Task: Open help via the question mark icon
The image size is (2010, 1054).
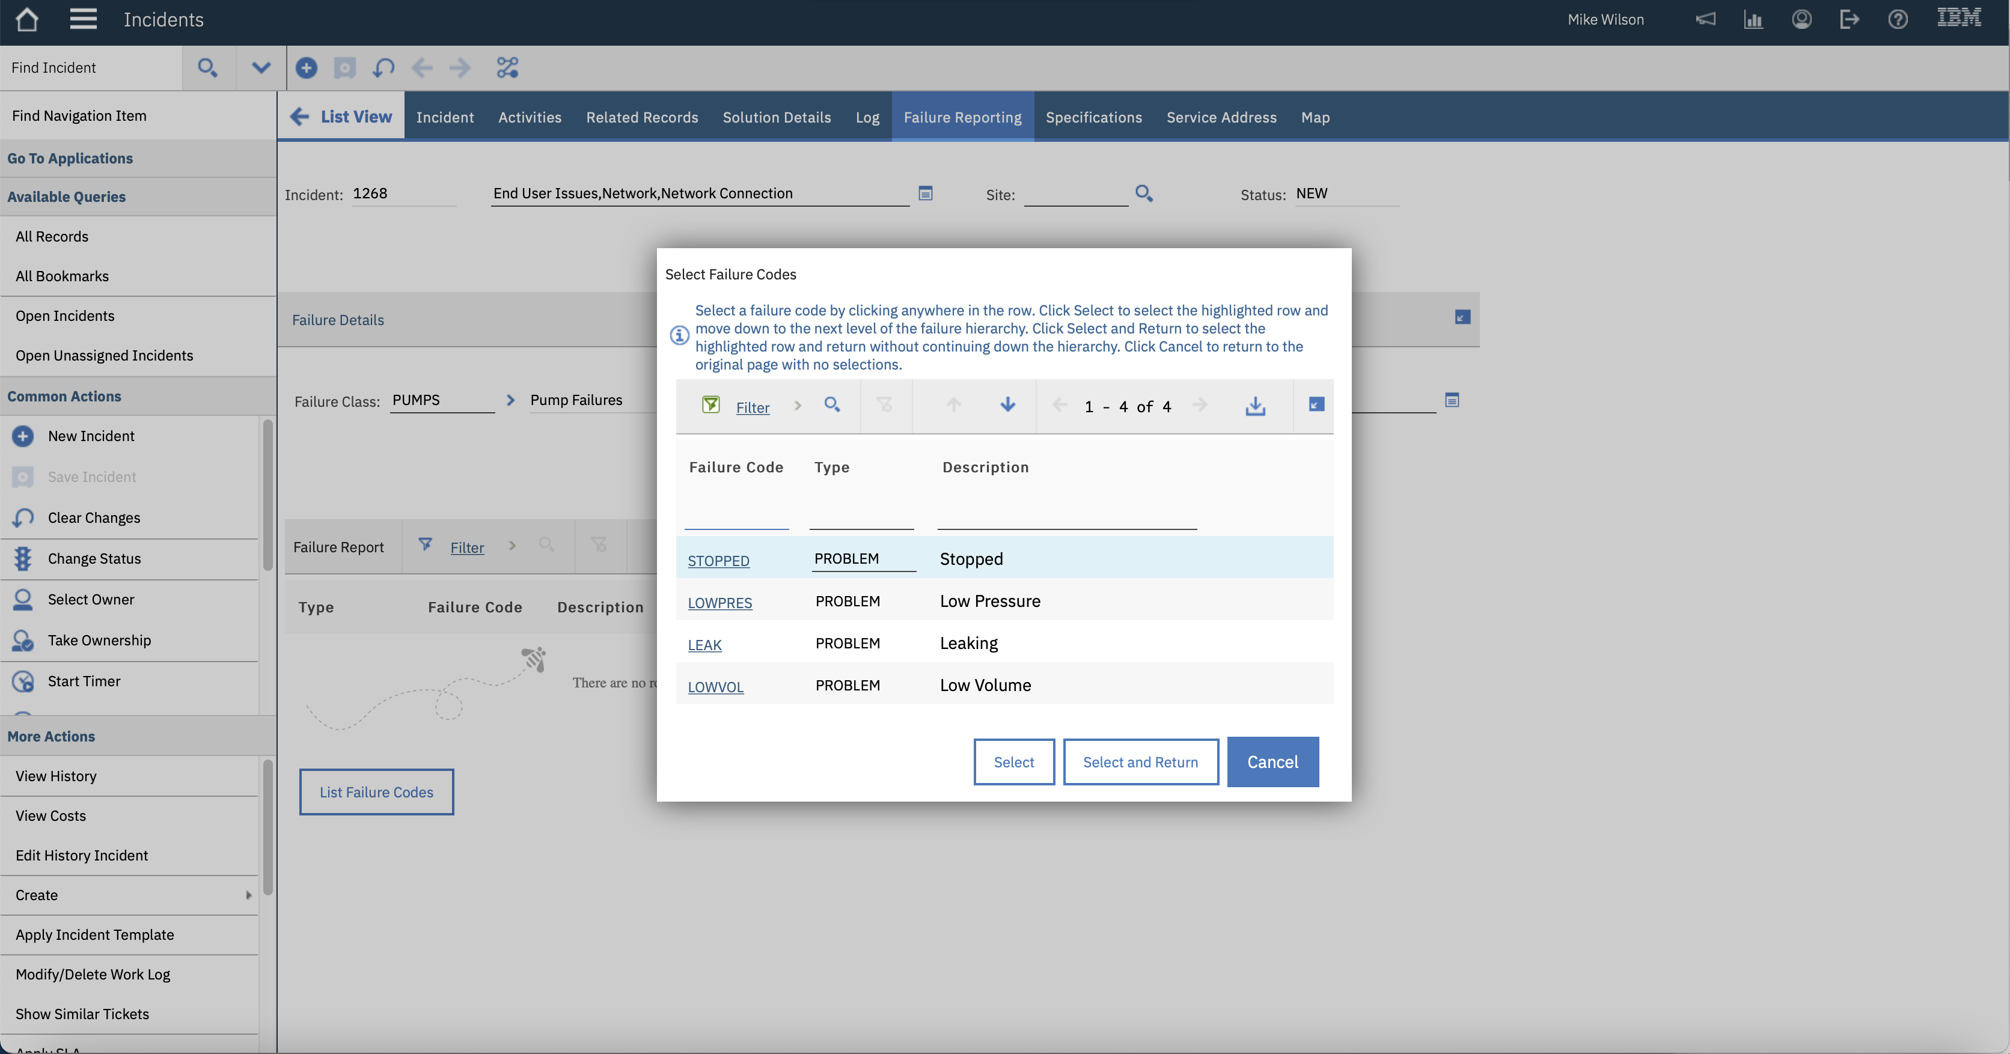Action: click(1898, 19)
